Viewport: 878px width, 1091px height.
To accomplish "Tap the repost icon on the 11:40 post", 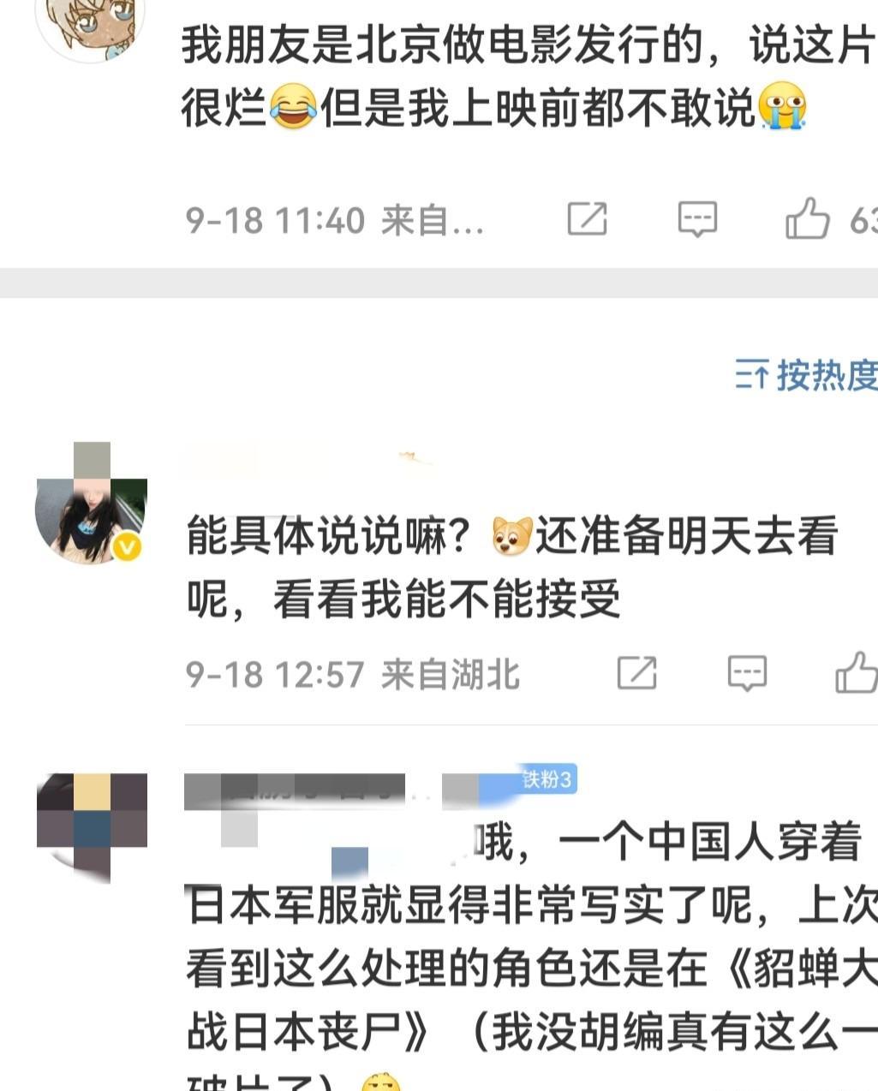I will click(588, 219).
